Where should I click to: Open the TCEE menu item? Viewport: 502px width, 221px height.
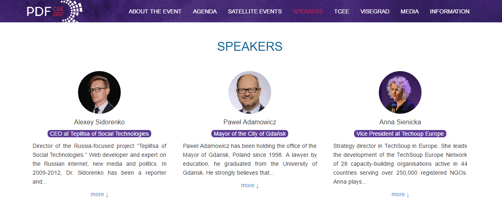click(341, 11)
